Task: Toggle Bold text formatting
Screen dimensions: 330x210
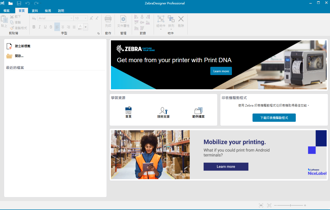Action: click(x=34, y=27)
